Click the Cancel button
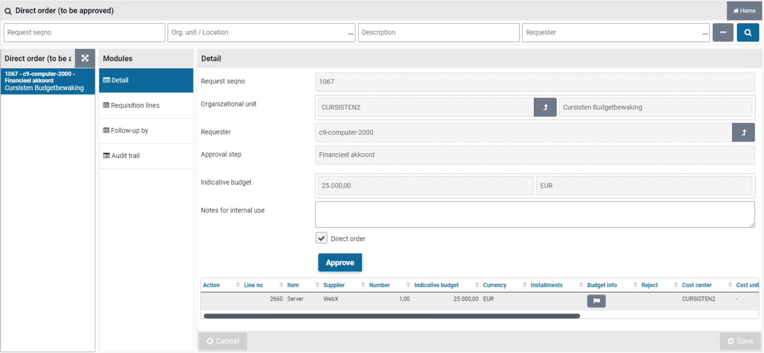Screen dimensions: 764x353 [x=223, y=341]
